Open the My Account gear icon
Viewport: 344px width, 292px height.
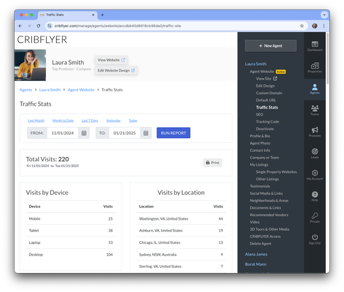coord(315,174)
